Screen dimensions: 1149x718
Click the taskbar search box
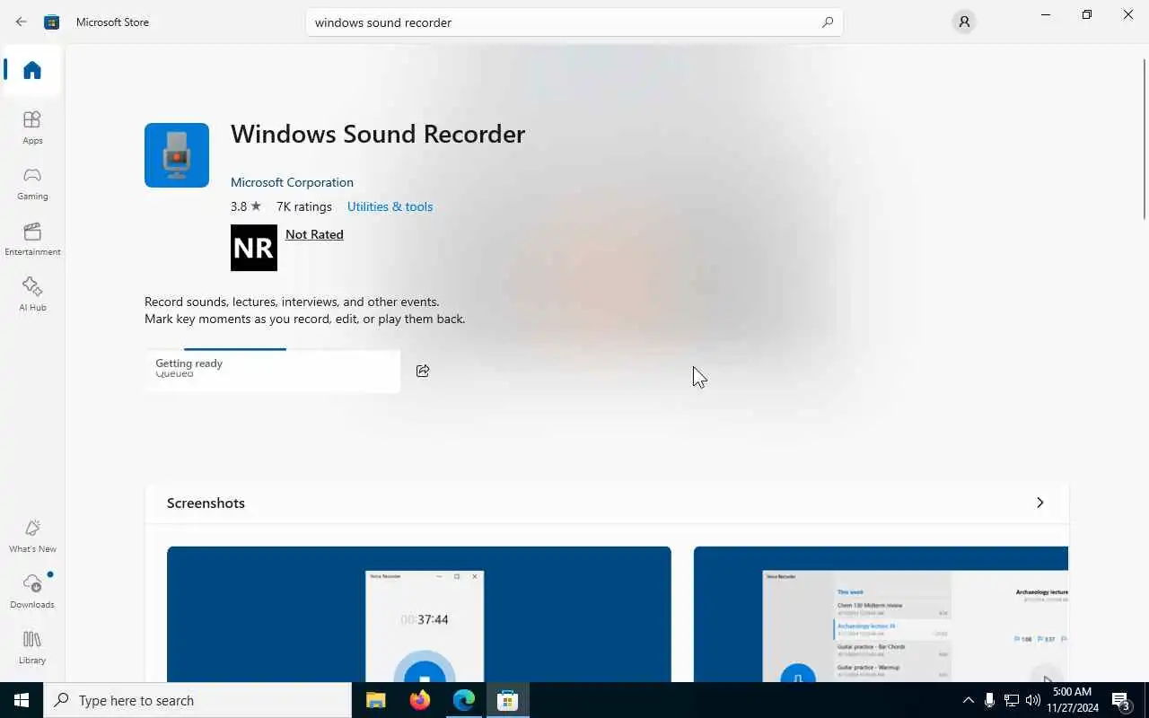pos(197,700)
